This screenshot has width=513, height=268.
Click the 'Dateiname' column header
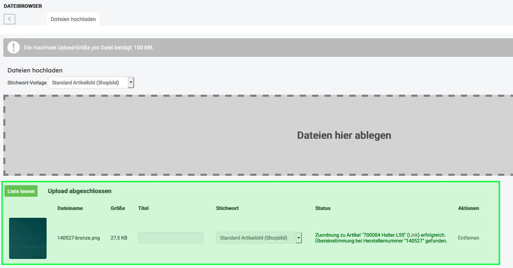[x=70, y=208]
